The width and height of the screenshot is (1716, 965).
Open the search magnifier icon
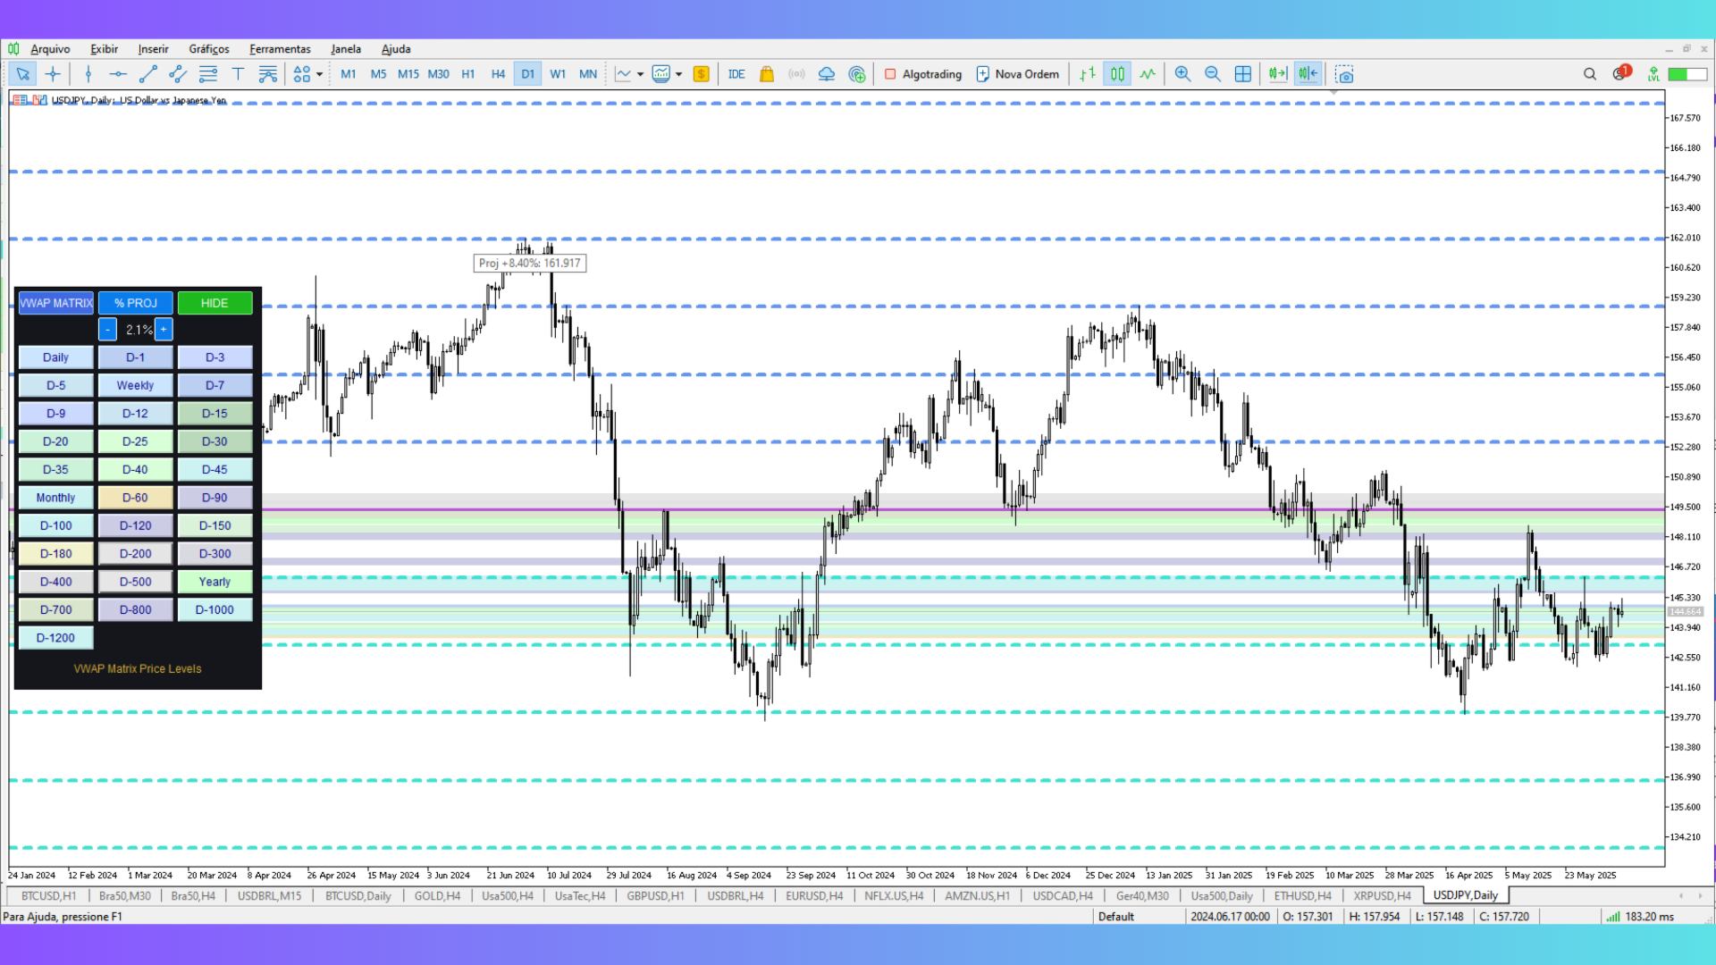pyautogui.click(x=1589, y=74)
